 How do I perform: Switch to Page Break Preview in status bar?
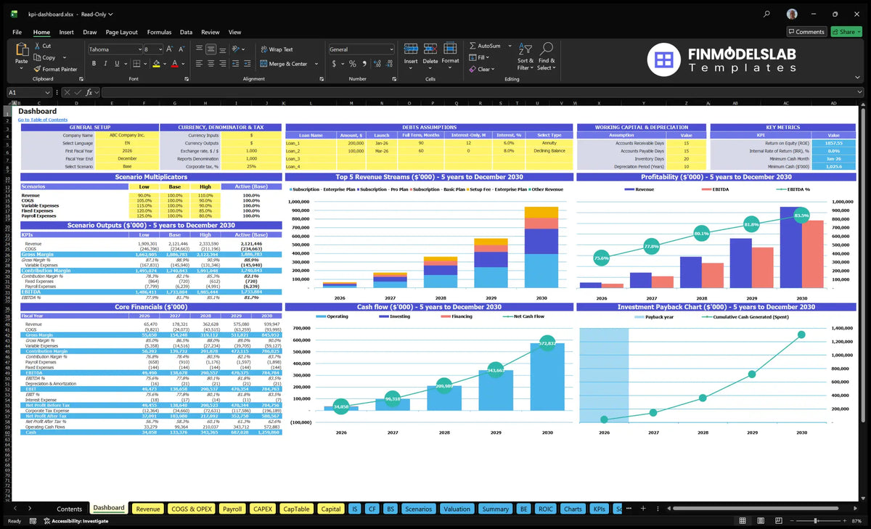coord(780,521)
